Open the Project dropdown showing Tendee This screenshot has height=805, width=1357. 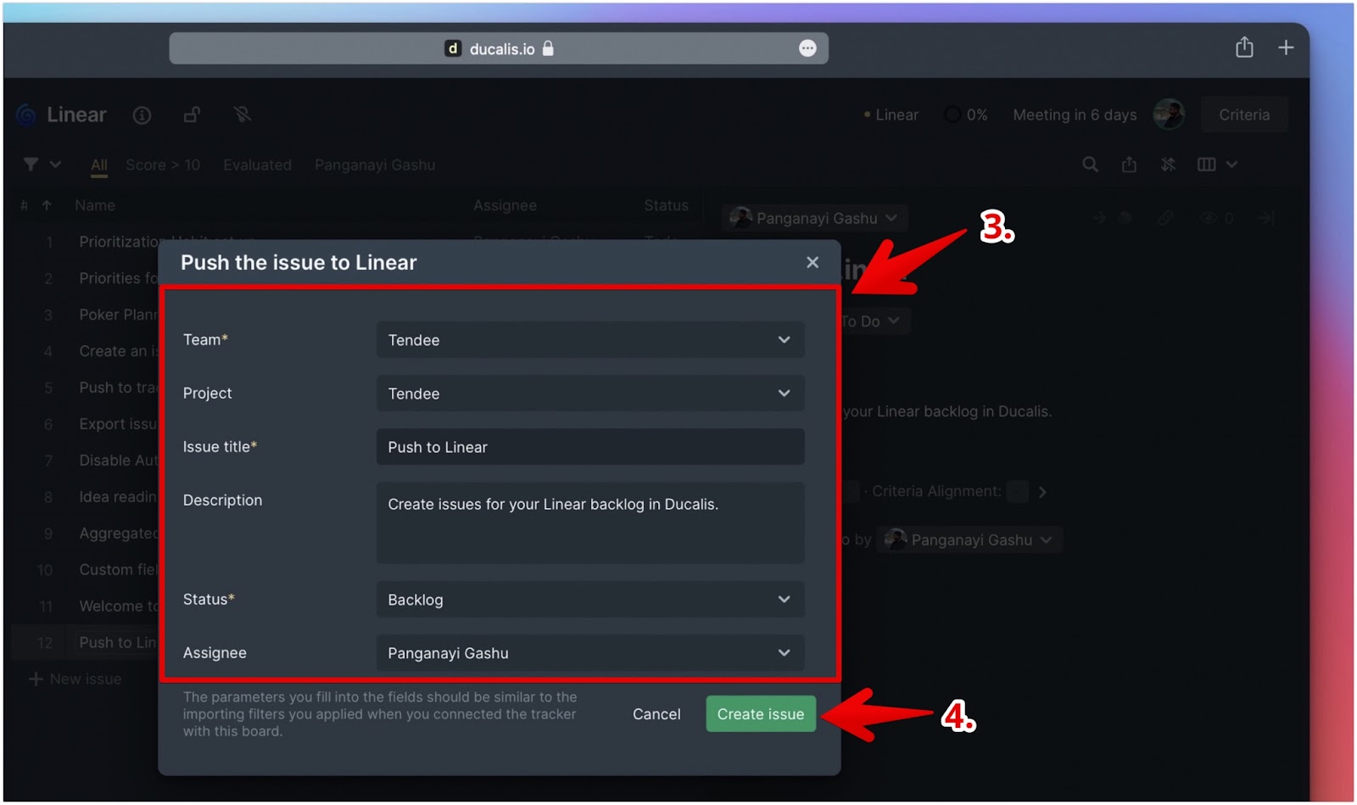coord(590,394)
